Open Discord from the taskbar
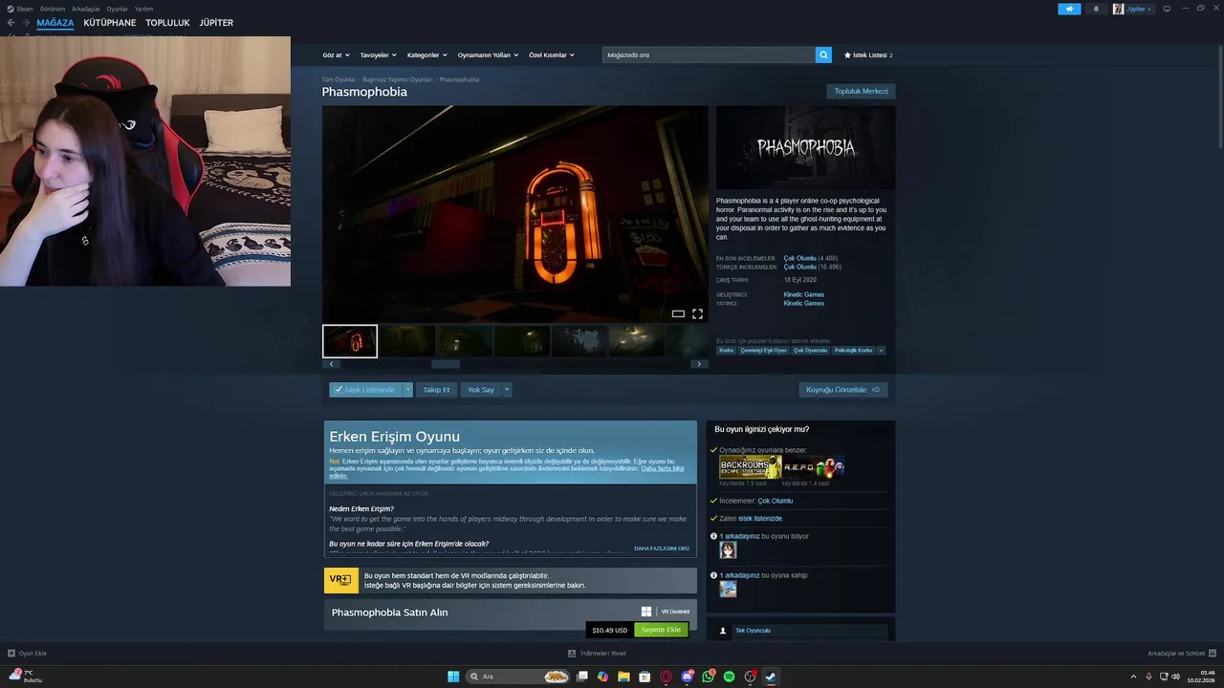Screen dimensions: 1224x688 coord(687,677)
